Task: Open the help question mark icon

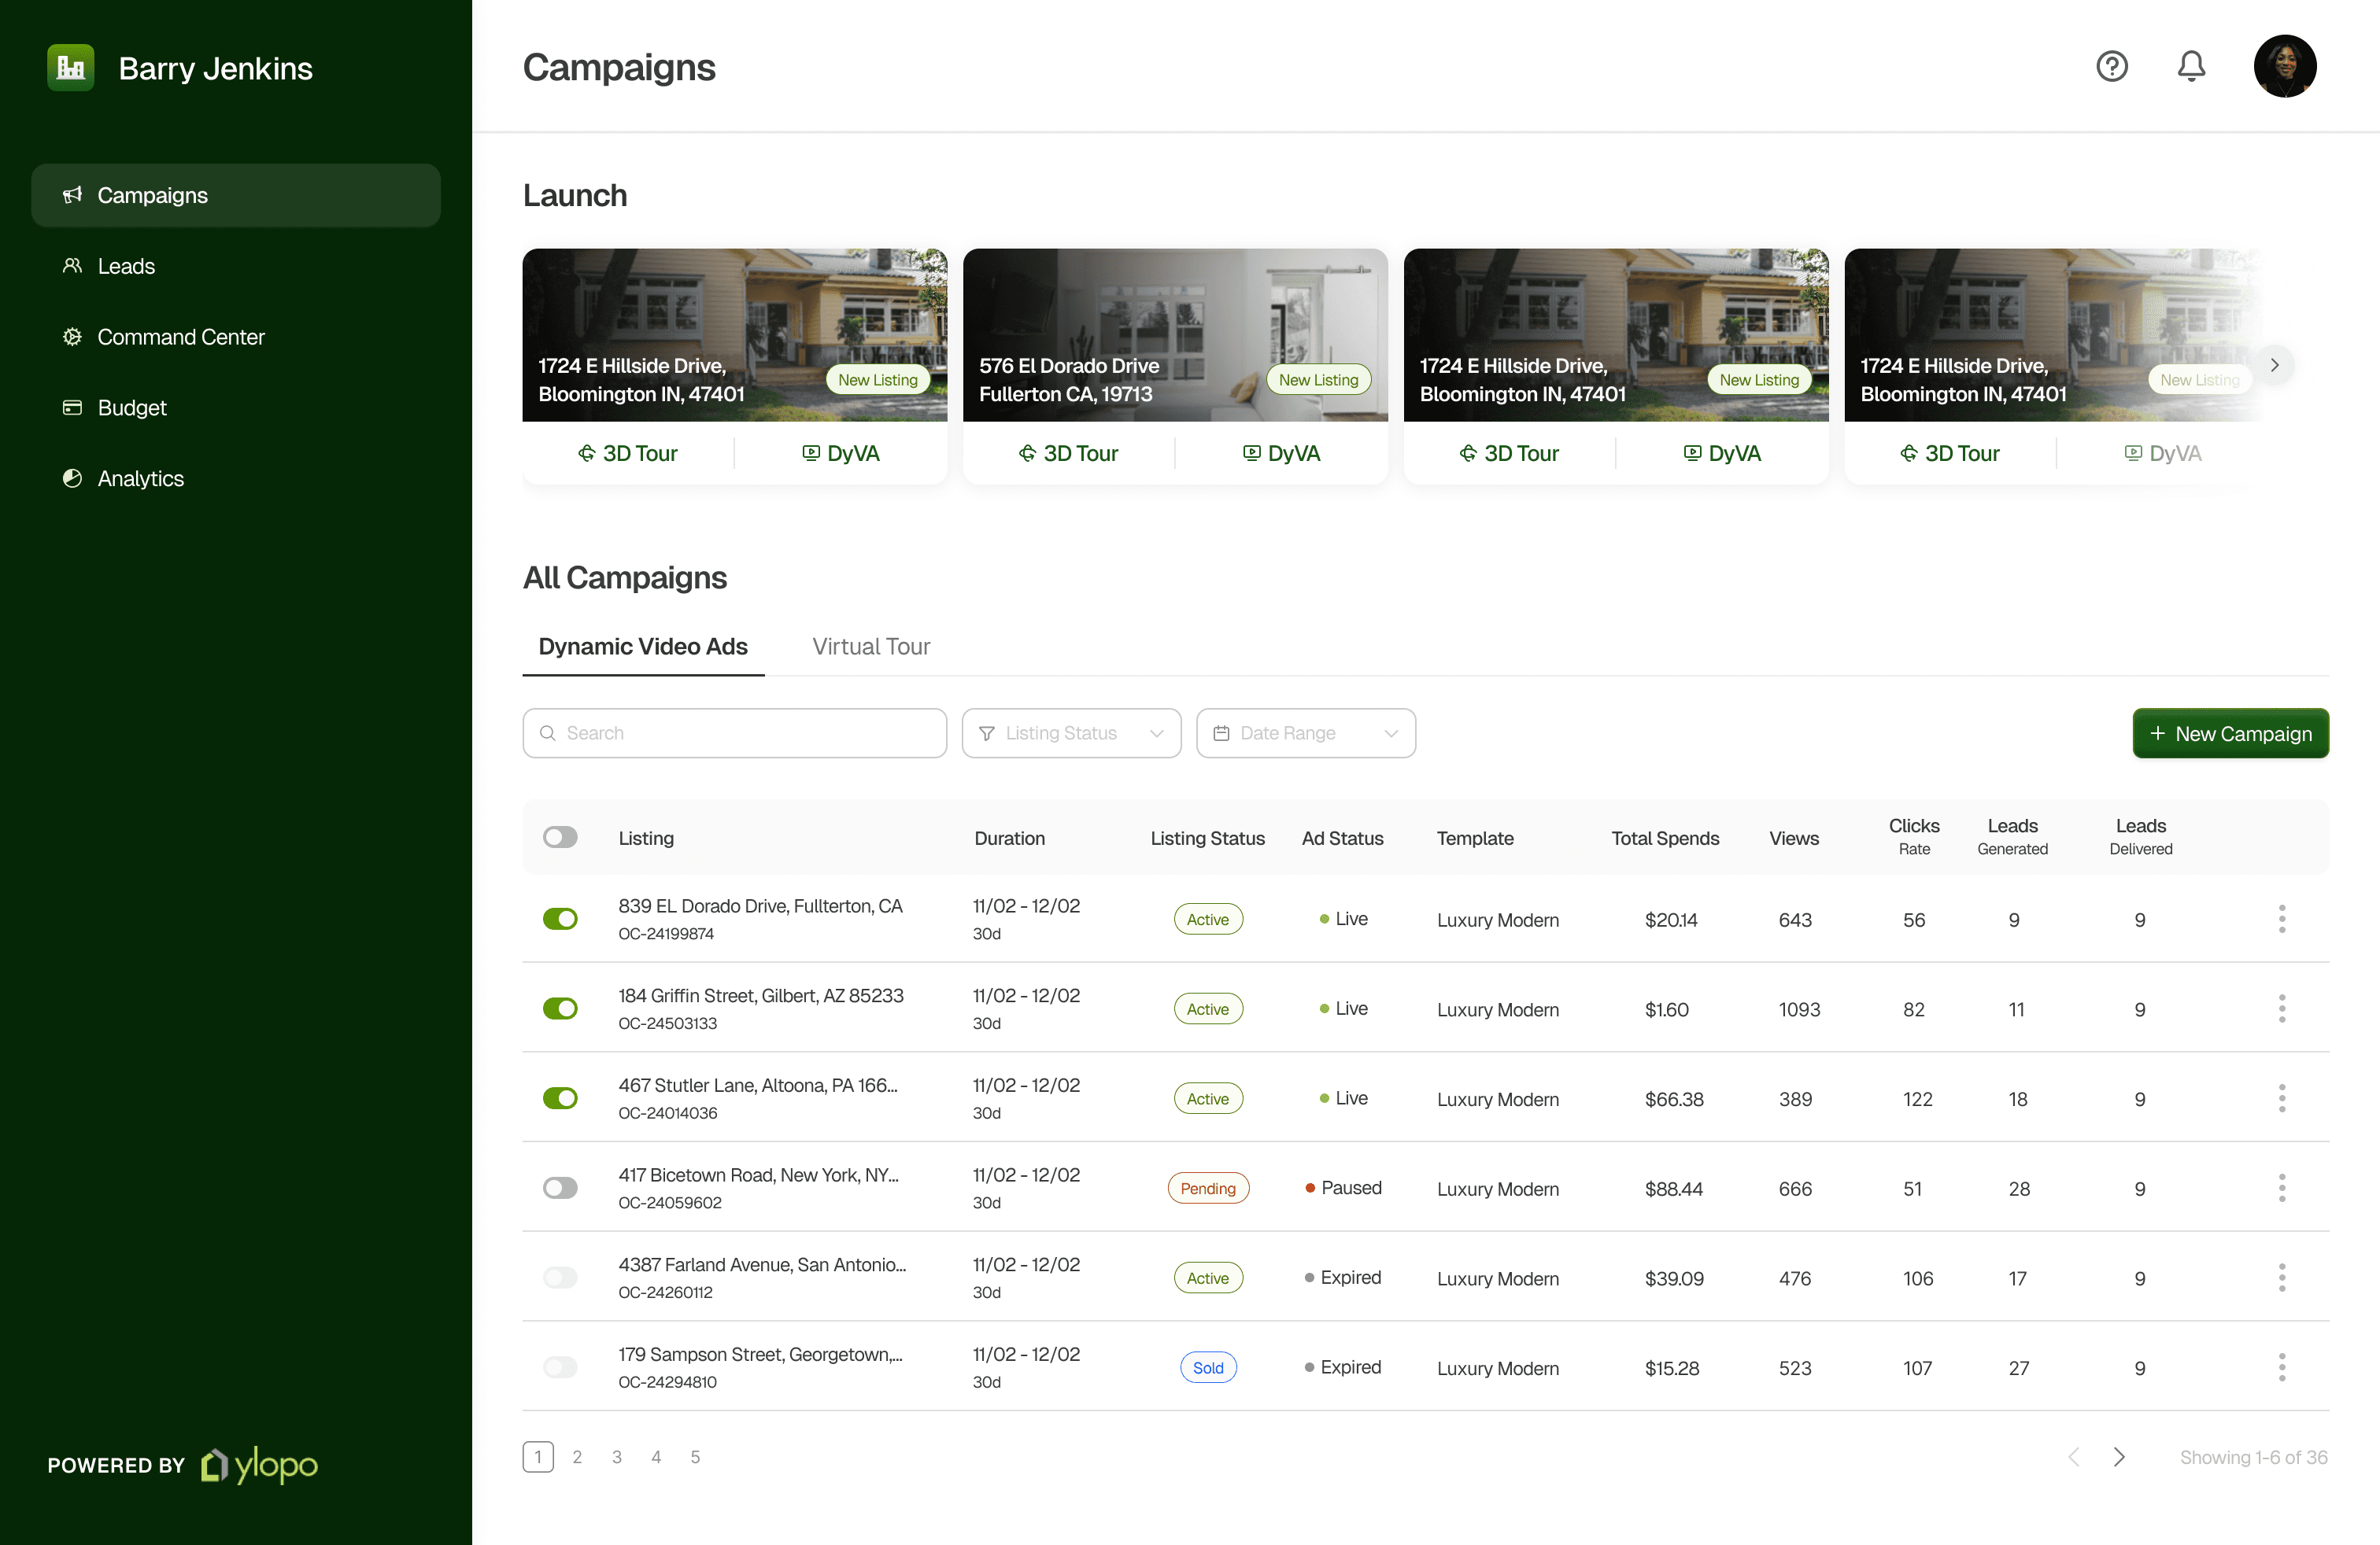Action: pyautogui.click(x=2111, y=66)
